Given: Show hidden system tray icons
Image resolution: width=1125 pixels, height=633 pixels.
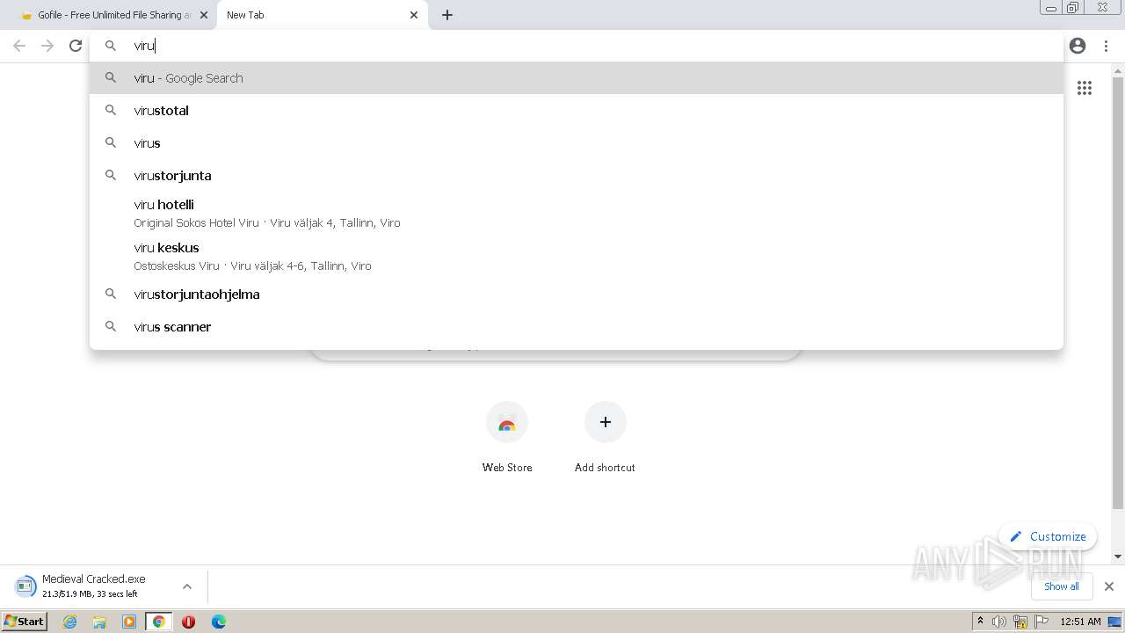Looking at the screenshot, I should 980,622.
